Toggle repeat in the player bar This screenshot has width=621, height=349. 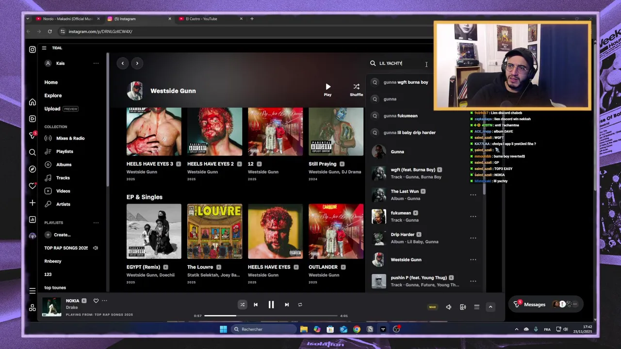[x=300, y=304]
